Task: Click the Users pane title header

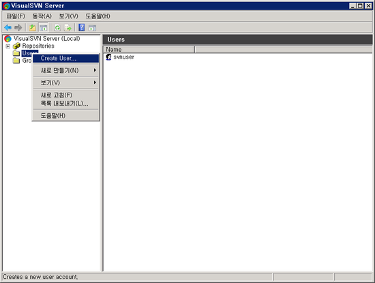Action: click(x=237, y=40)
